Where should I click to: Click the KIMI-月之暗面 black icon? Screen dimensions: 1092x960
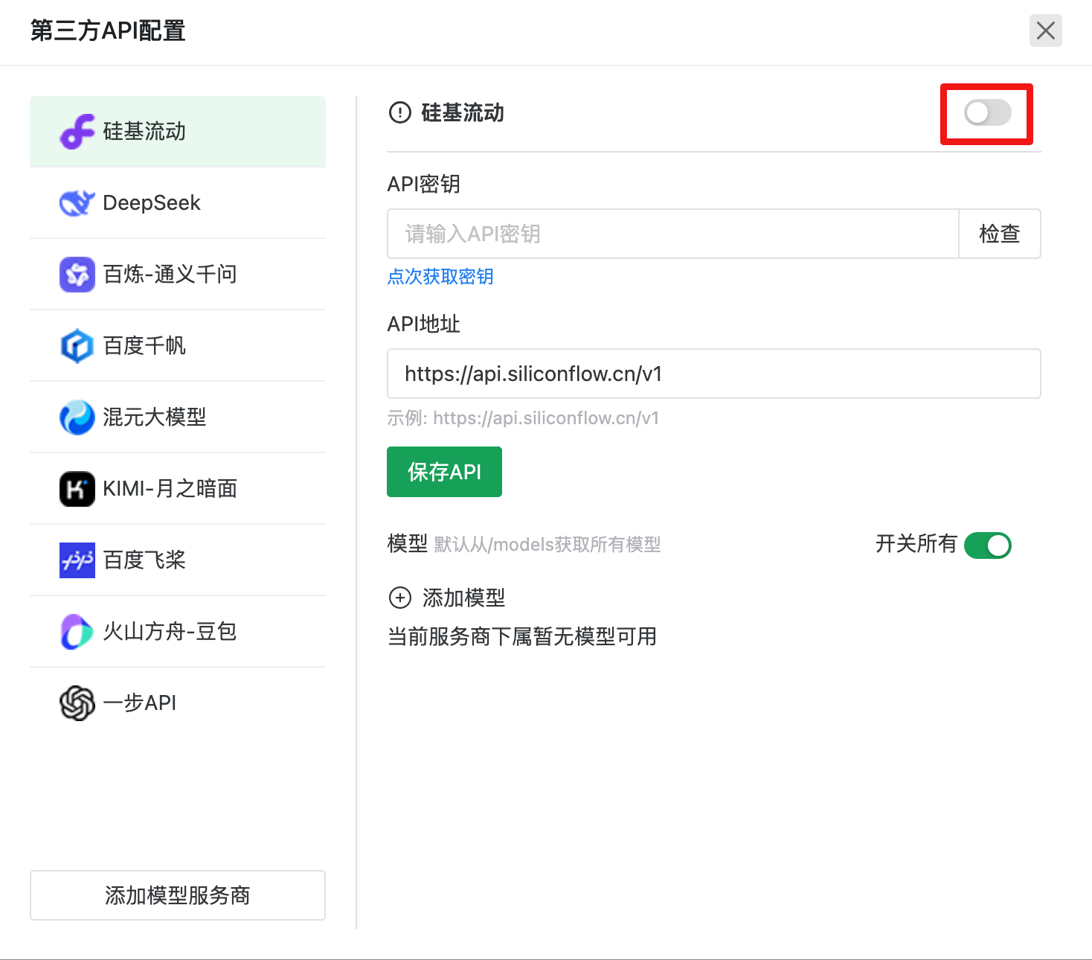[76, 488]
